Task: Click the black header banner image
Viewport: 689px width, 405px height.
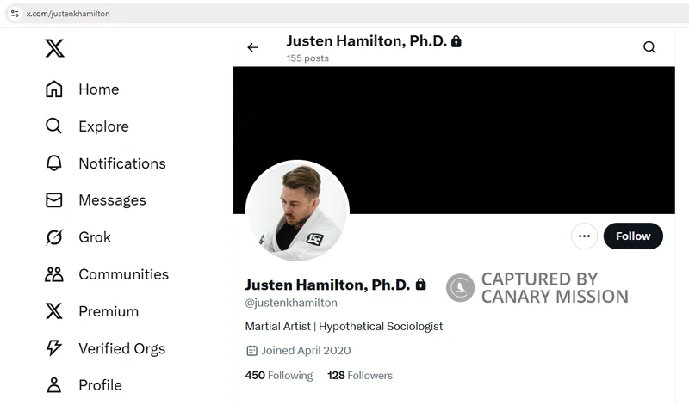Action: click(454, 140)
